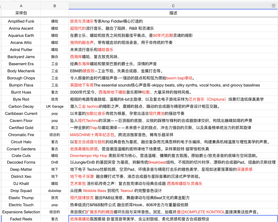Select the Drop Squad cell

pyautogui.click(x=21, y=191)
